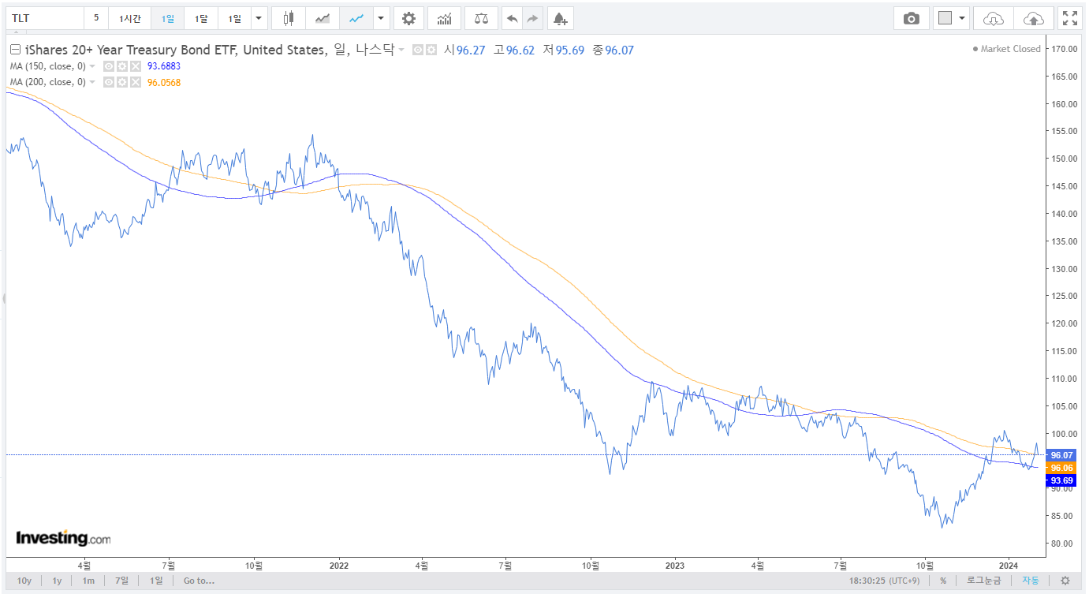Zoom to 1m range
Image resolution: width=1089 pixels, height=594 pixels.
[x=88, y=581]
